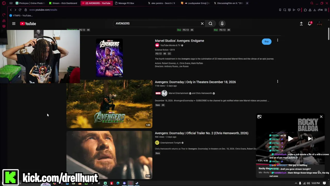
Task: Buy Avengers: Endgame movie
Action: click(x=267, y=41)
